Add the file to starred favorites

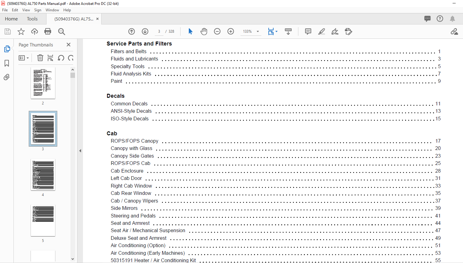click(21, 31)
